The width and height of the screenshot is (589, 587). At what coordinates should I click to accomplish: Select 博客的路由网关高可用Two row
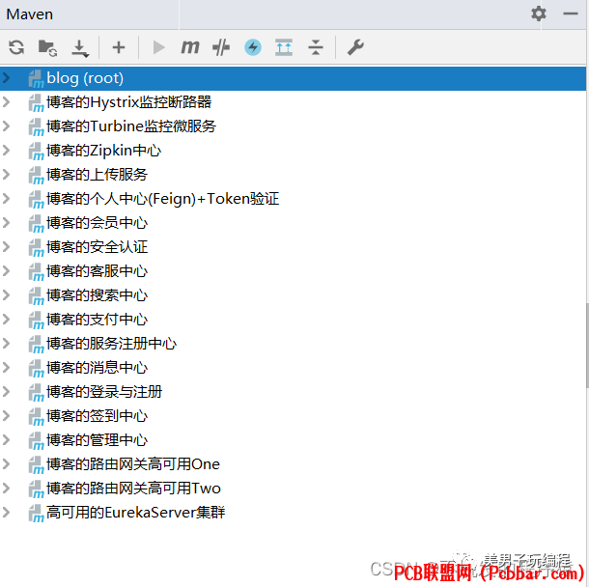tap(293, 489)
